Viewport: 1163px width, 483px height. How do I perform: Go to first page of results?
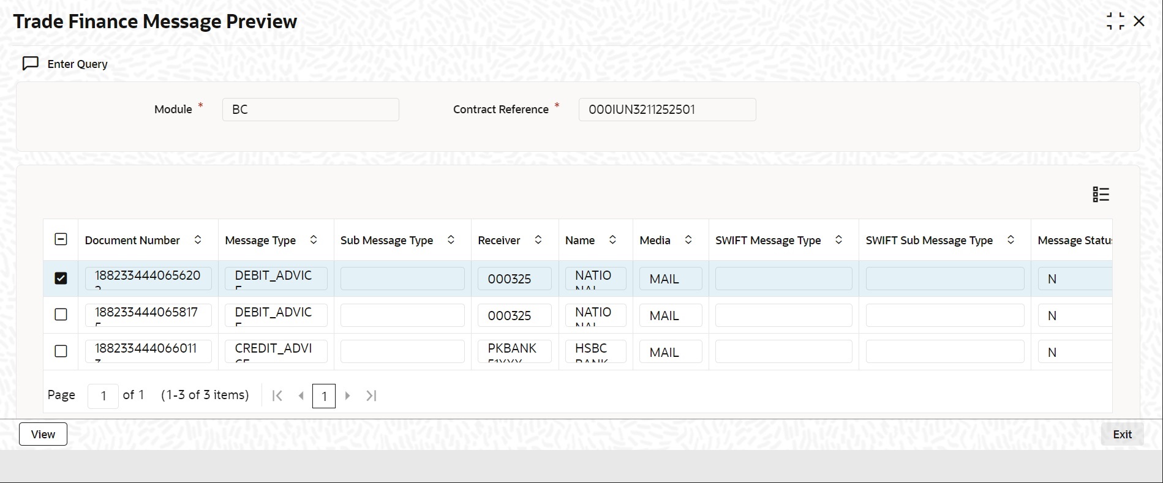[277, 395]
